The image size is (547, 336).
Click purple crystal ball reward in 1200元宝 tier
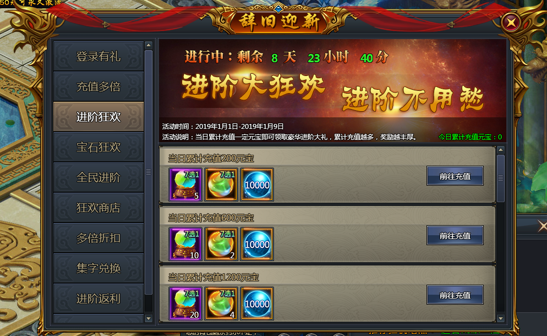pyautogui.click(x=185, y=304)
